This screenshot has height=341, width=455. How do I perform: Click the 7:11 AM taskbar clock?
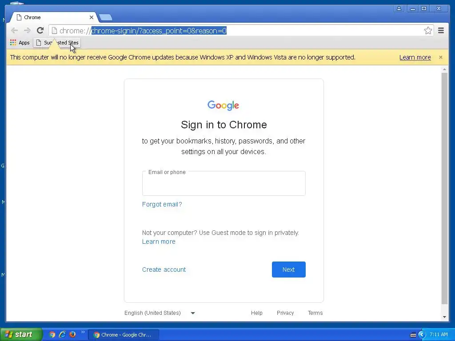(439, 335)
